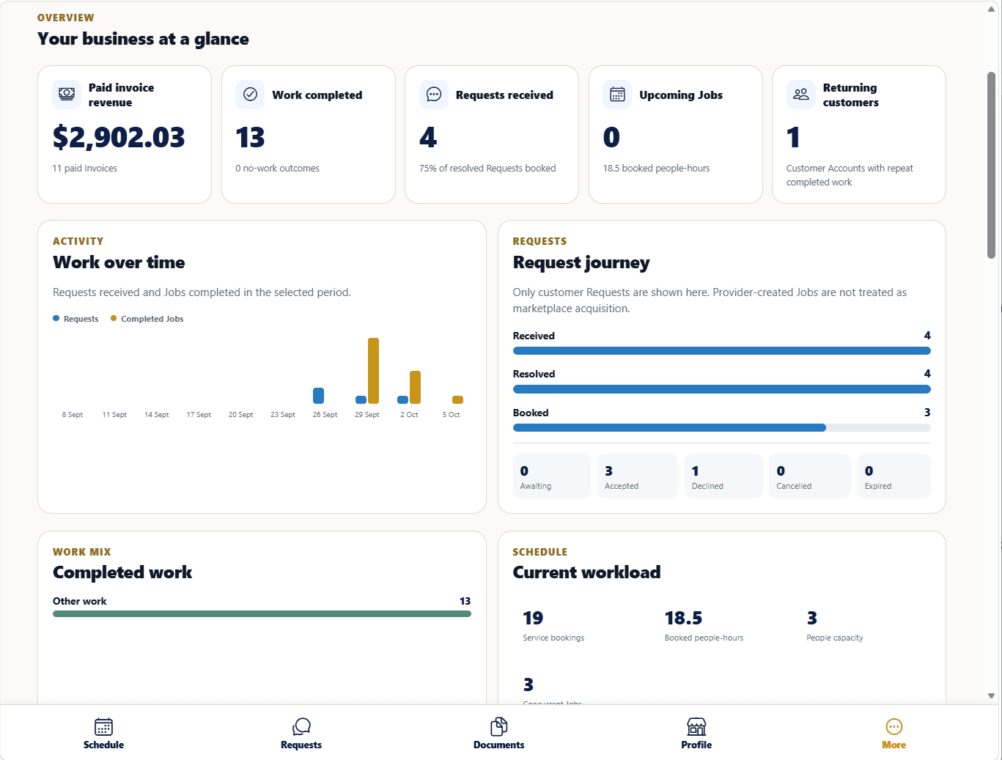Click the $2,902.03 revenue value
1002x760 pixels.
(119, 137)
